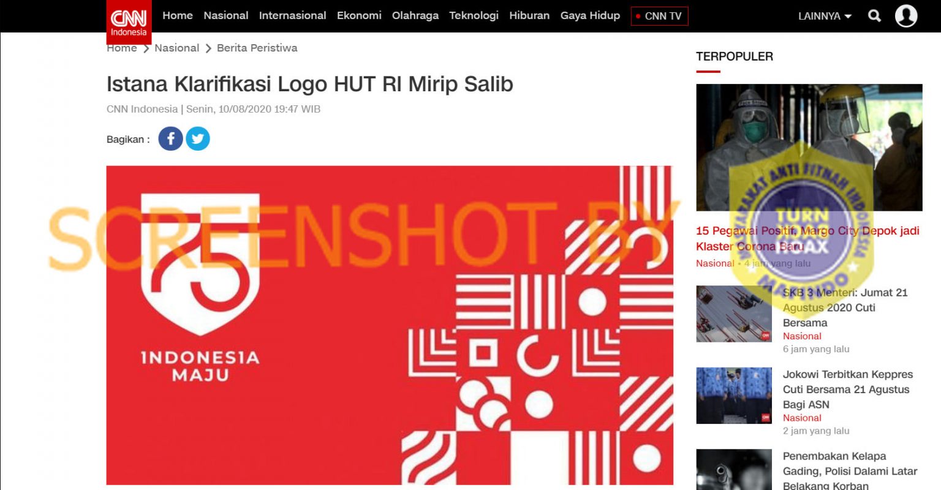The height and width of the screenshot is (490, 941).
Task: Open the hazmat workers top popular thumbnail
Action: [809, 148]
